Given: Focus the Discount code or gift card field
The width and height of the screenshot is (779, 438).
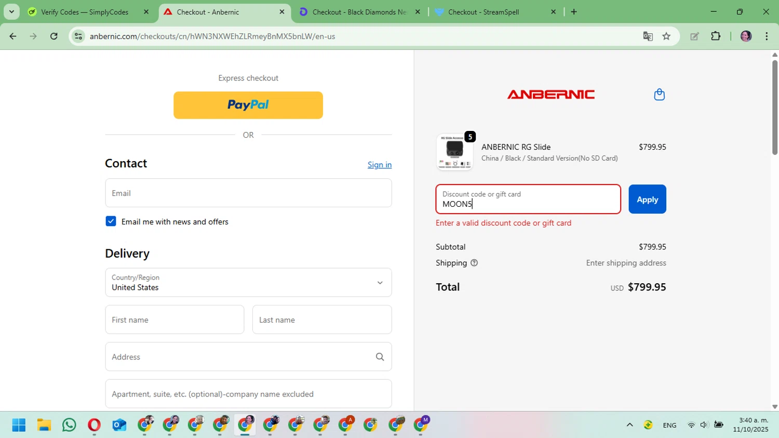Looking at the screenshot, I should (528, 199).
